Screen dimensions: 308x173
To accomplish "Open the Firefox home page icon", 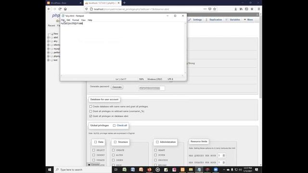I will click(65, 9).
